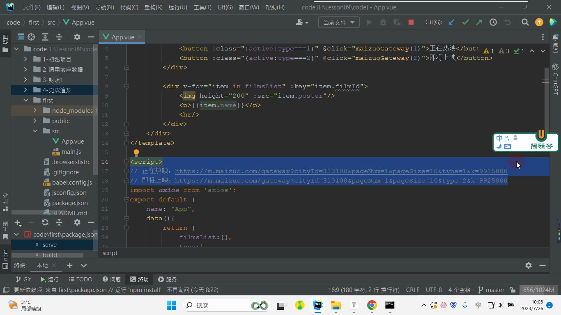Run the current file with the Run icon
The height and width of the screenshot is (315, 561).
pos(369,23)
